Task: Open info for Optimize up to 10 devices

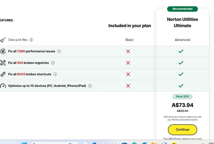Action: pos(90,86)
